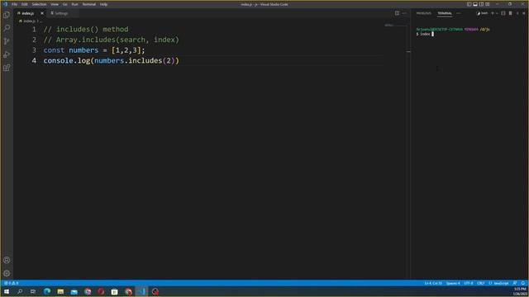Open the Explorer view in activity bar
529x297 pixels.
[x=7, y=15]
